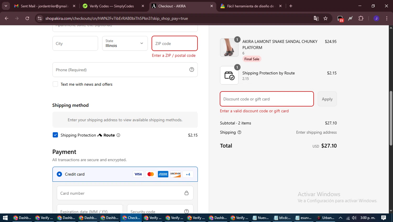Reload the checkout page
The image size is (393, 222).
coord(27,18)
